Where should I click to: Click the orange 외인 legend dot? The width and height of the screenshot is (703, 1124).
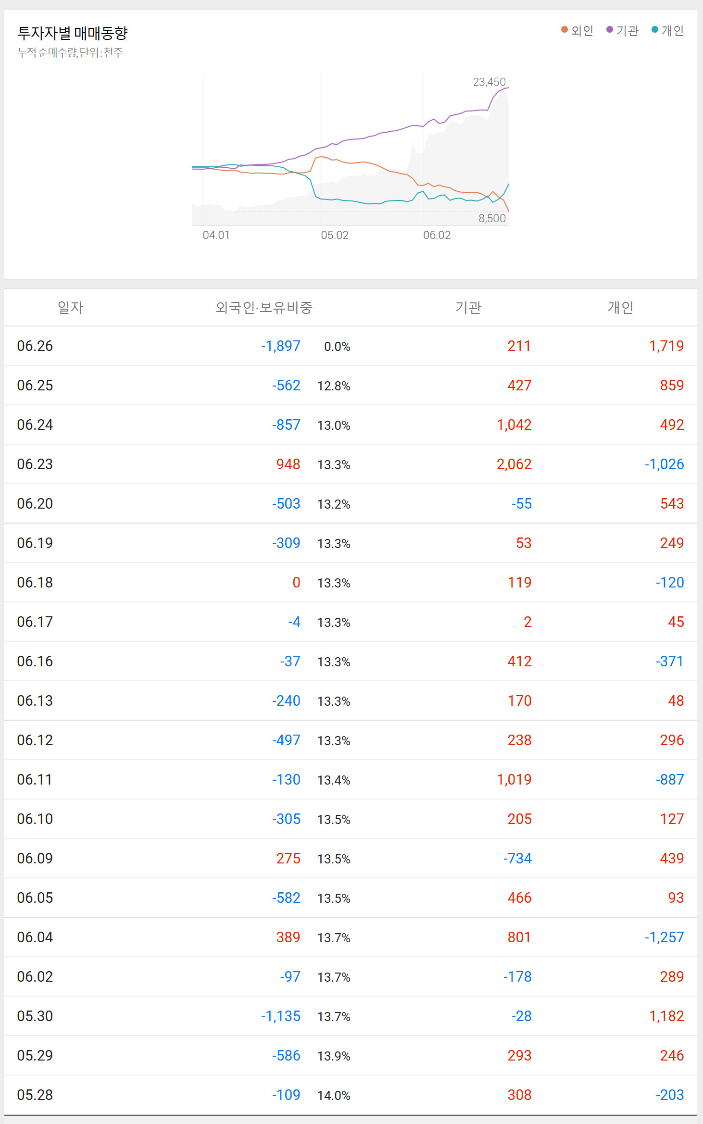click(565, 30)
